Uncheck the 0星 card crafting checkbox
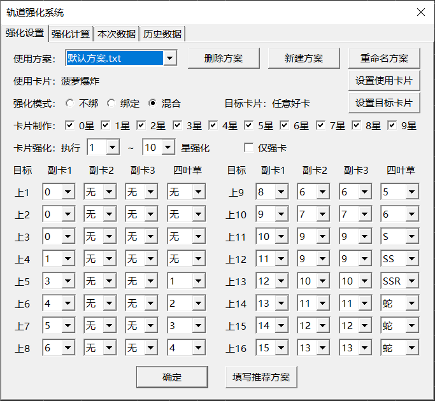 pyautogui.click(x=69, y=125)
